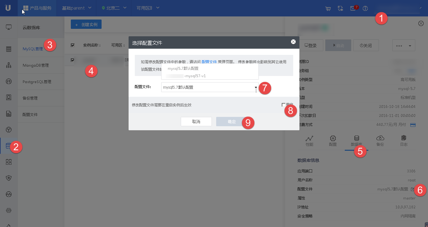The height and width of the screenshot is (227, 428).
Task: Choose mysql5.7默认配置 from the dropdown list
Action: click(210, 69)
